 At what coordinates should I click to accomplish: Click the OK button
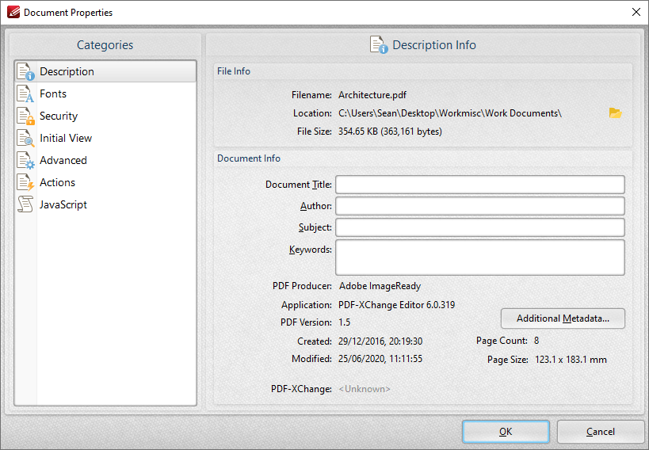tap(506, 432)
